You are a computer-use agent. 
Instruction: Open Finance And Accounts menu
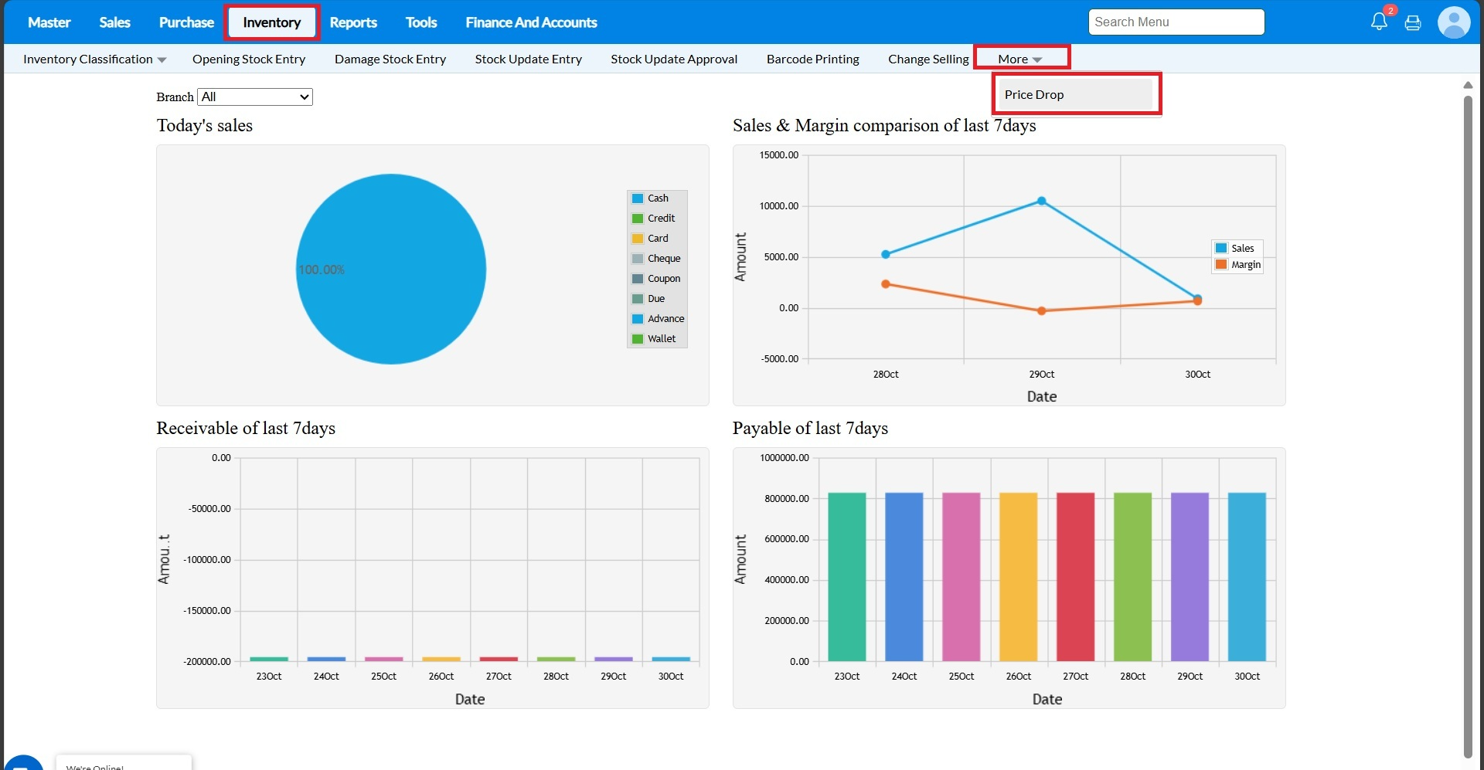click(531, 22)
